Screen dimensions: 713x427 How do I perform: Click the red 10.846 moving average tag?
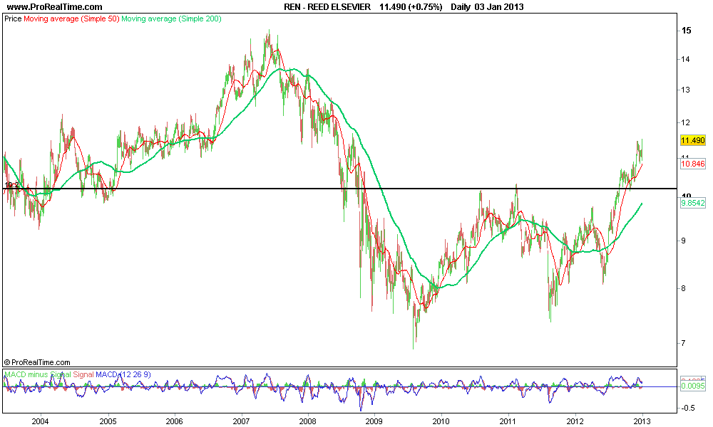(x=692, y=164)
